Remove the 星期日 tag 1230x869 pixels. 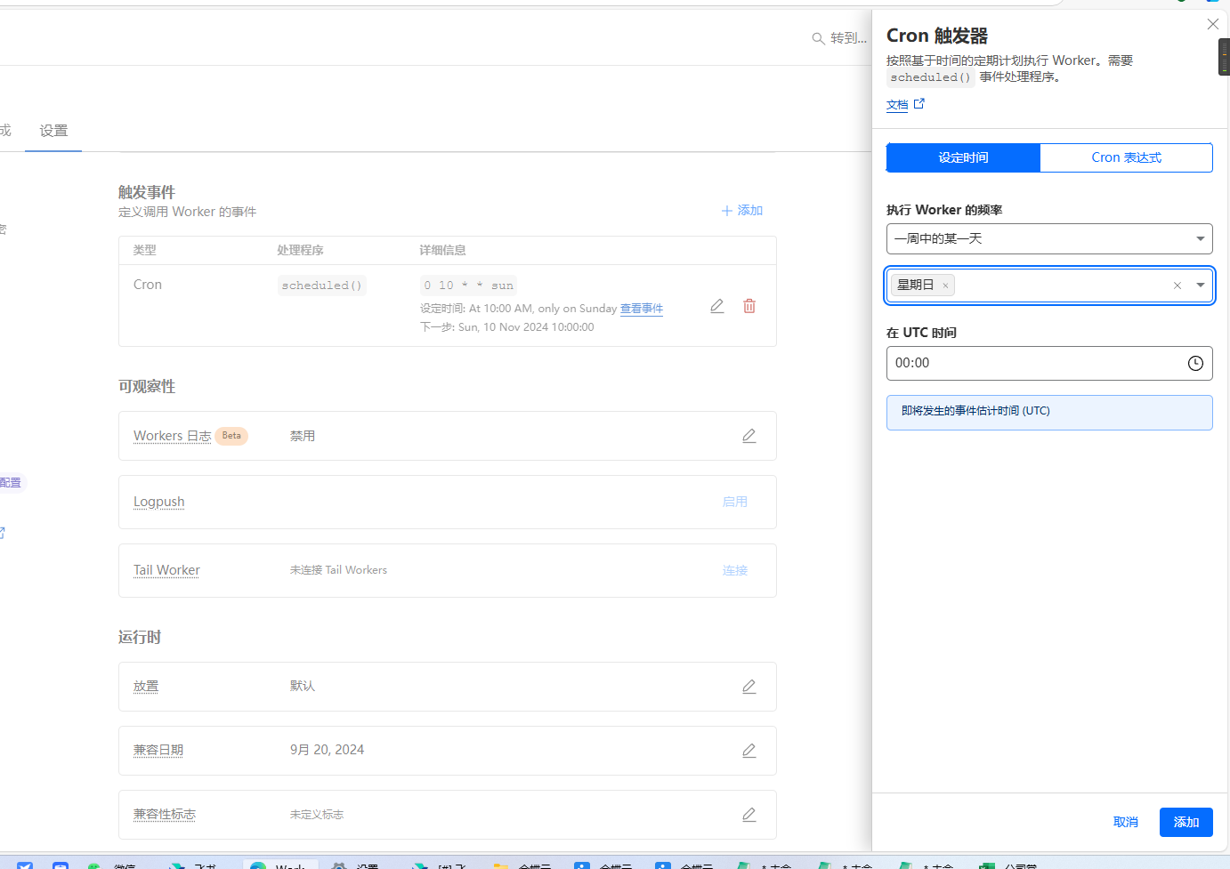click(x=945, y=286)
